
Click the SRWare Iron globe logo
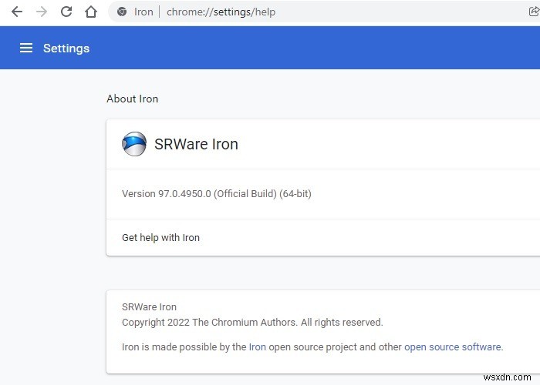(134, 144)
